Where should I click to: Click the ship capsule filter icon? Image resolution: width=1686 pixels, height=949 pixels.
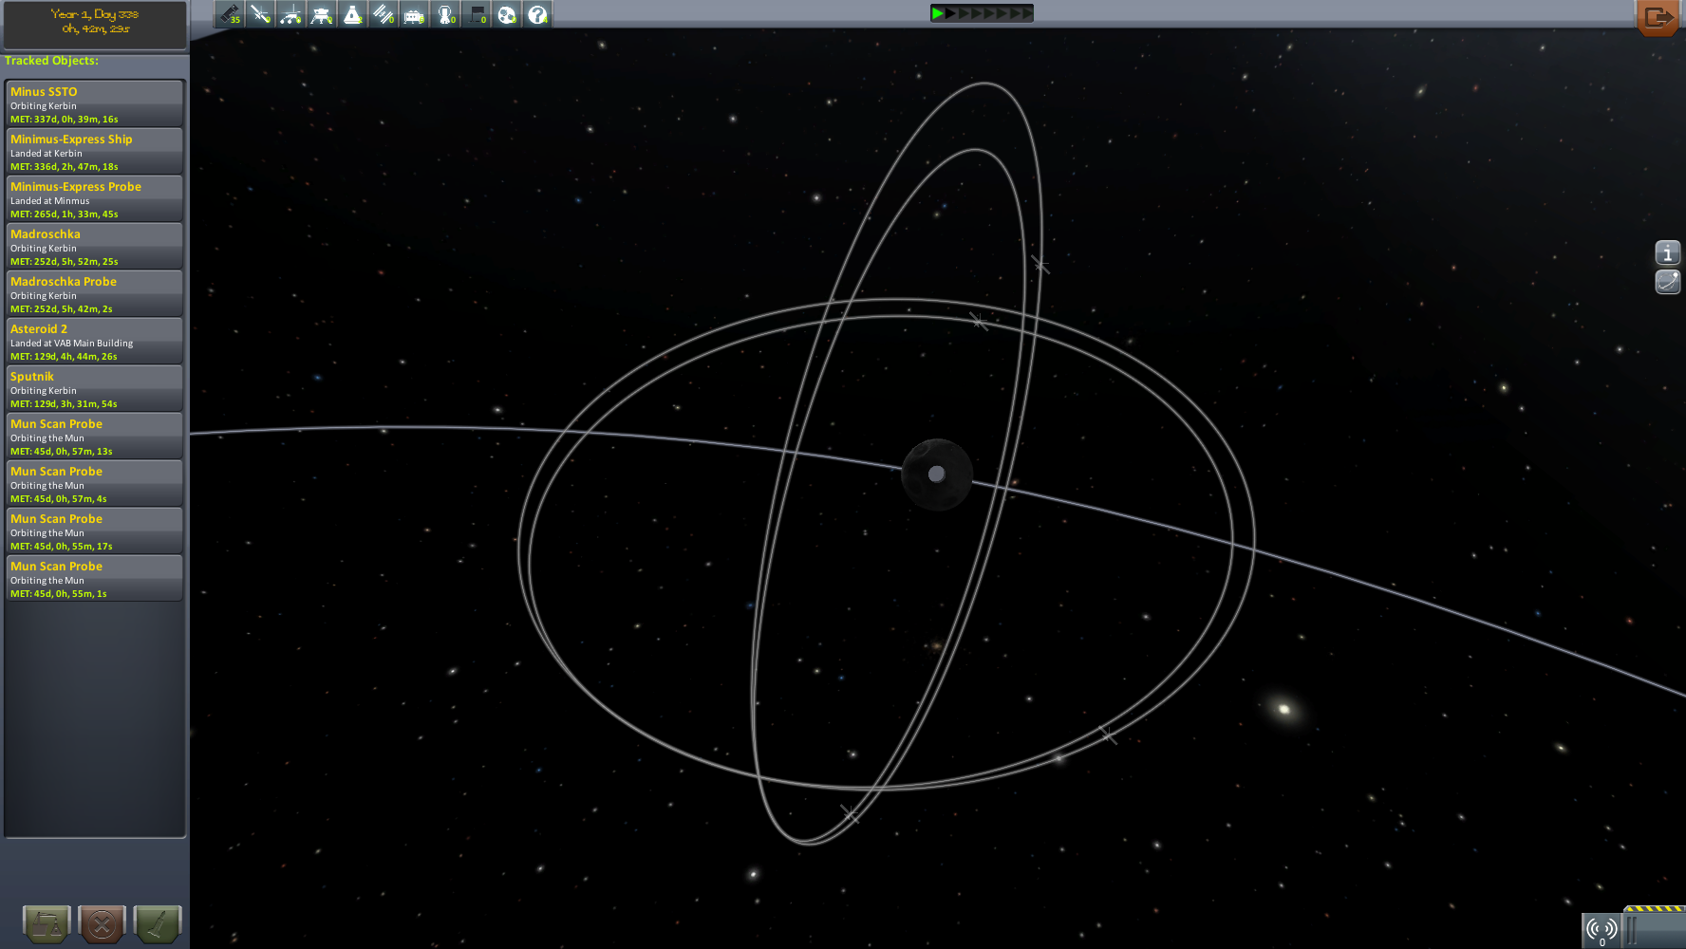pos(352,14)
